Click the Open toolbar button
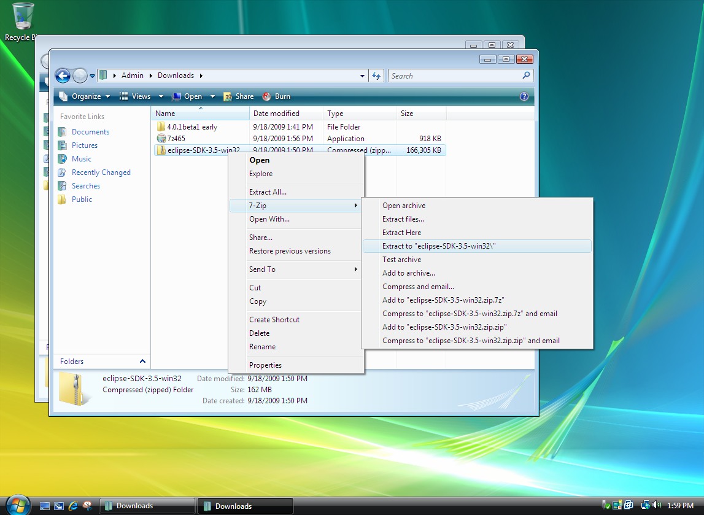The height and width of the screenshot is (515, 704). pyautogui.click(x=188, y=96)
